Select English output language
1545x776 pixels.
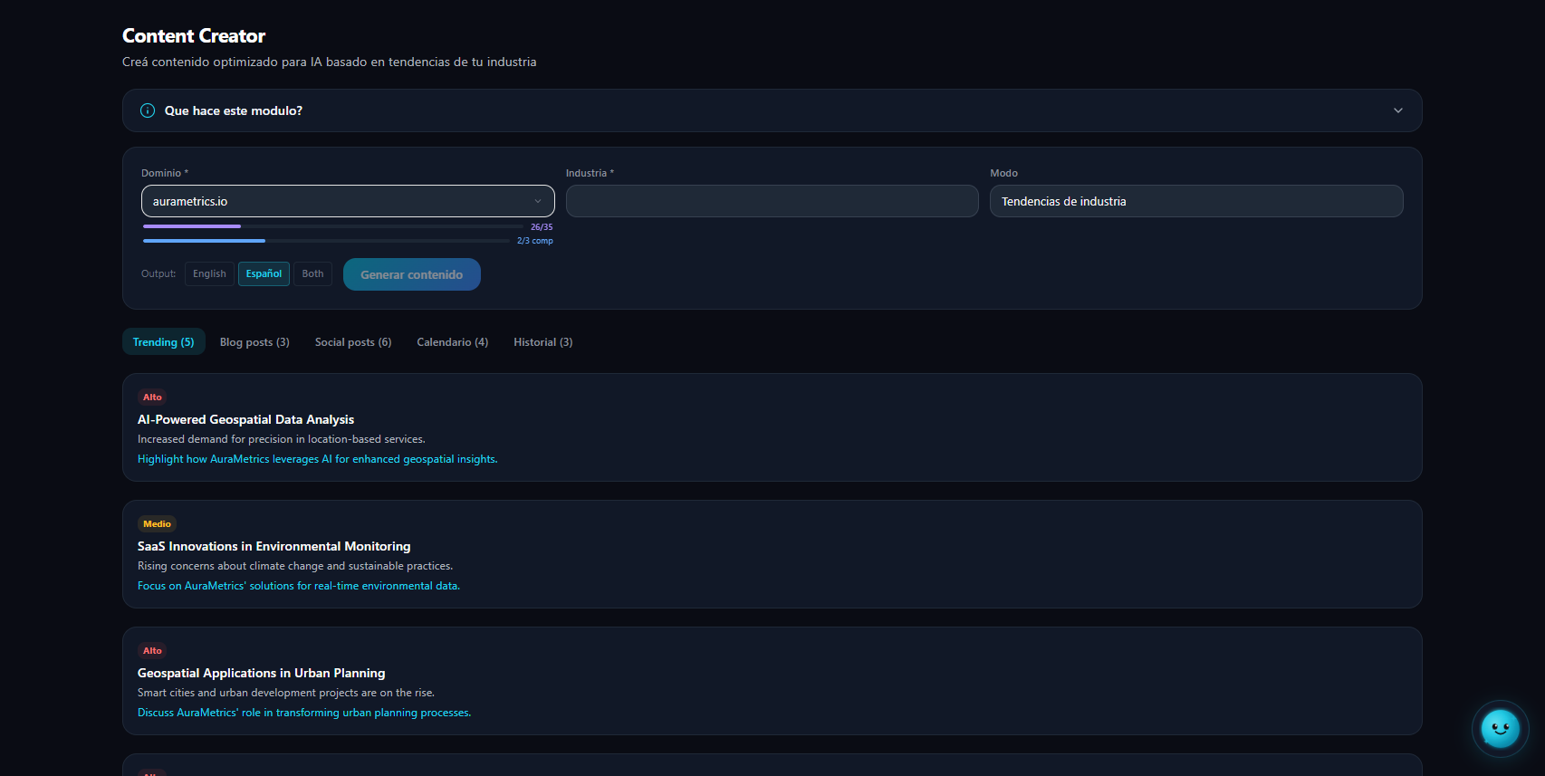point(209,273)
